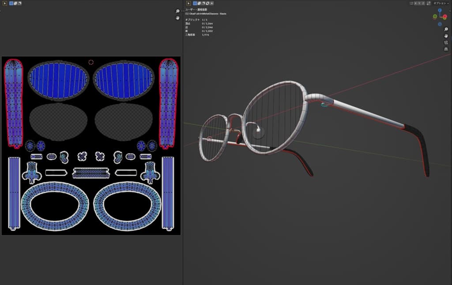Image resolution: width=452 pixels, height=285 pixels.
Task: Click the pan hand icon in 3D viewport
Action: click(446, 36)
